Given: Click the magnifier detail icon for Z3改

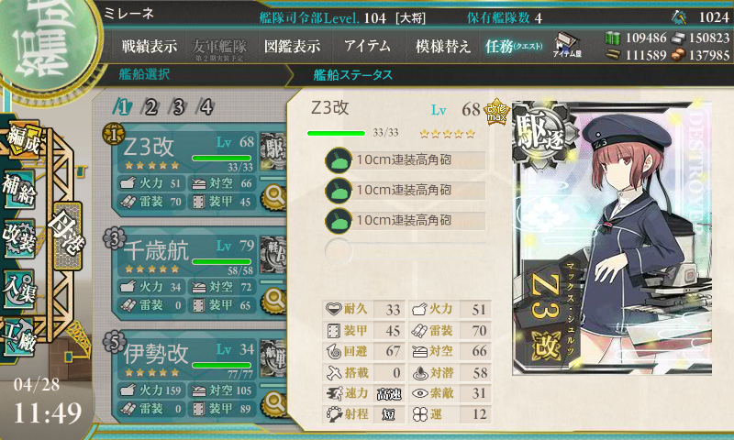Looking at the screenshot, I should pyautogui.click(x=273, y=195).
